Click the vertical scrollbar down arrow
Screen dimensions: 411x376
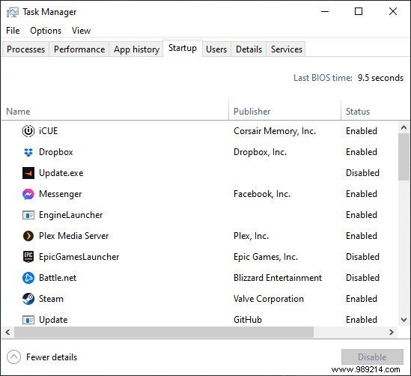click(x=404, y=320)
